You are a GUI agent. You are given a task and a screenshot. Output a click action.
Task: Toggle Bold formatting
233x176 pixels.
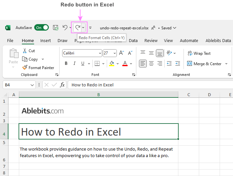click(66, 64)
